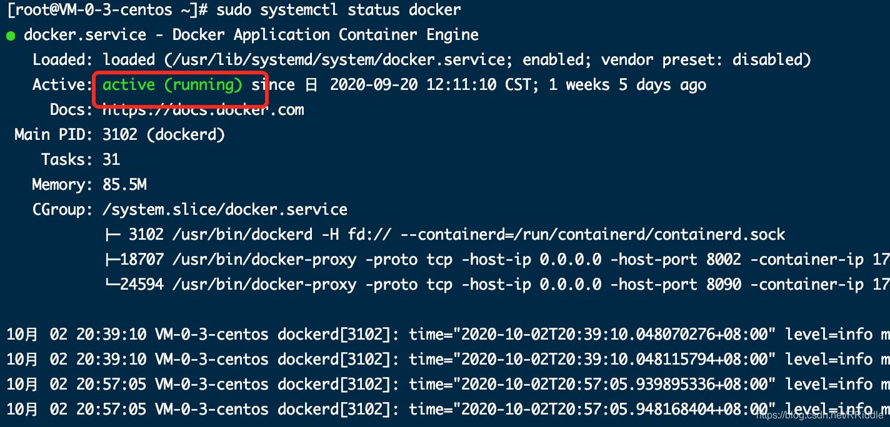
Task: Click log time '2020-10-02T20:39:10.048115794+08:00'
Action: coord(614,360)
